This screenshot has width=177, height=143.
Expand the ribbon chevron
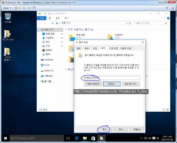165,18
